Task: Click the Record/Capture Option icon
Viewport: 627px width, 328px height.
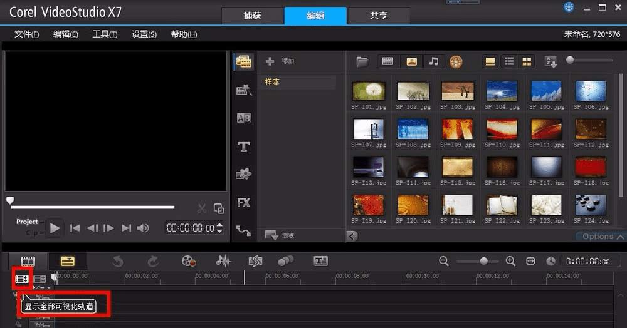Action: [x=189, y=261]
